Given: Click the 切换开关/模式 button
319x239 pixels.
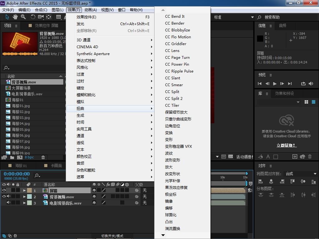Looking at the screenshot, I should (x=112, y=236).
